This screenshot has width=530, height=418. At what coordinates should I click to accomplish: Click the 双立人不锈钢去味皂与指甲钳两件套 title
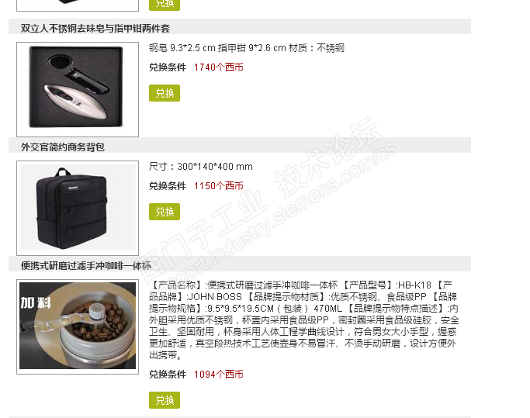pyautogui.click(x=95, y=29)
